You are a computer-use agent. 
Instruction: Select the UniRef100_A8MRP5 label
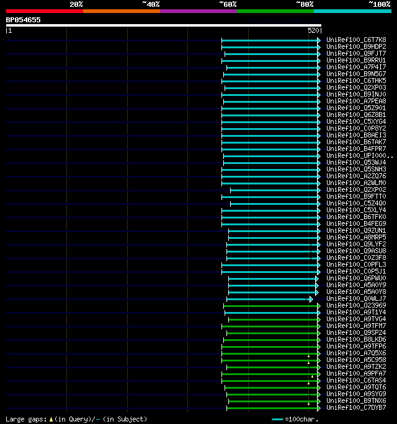point(356,238)
